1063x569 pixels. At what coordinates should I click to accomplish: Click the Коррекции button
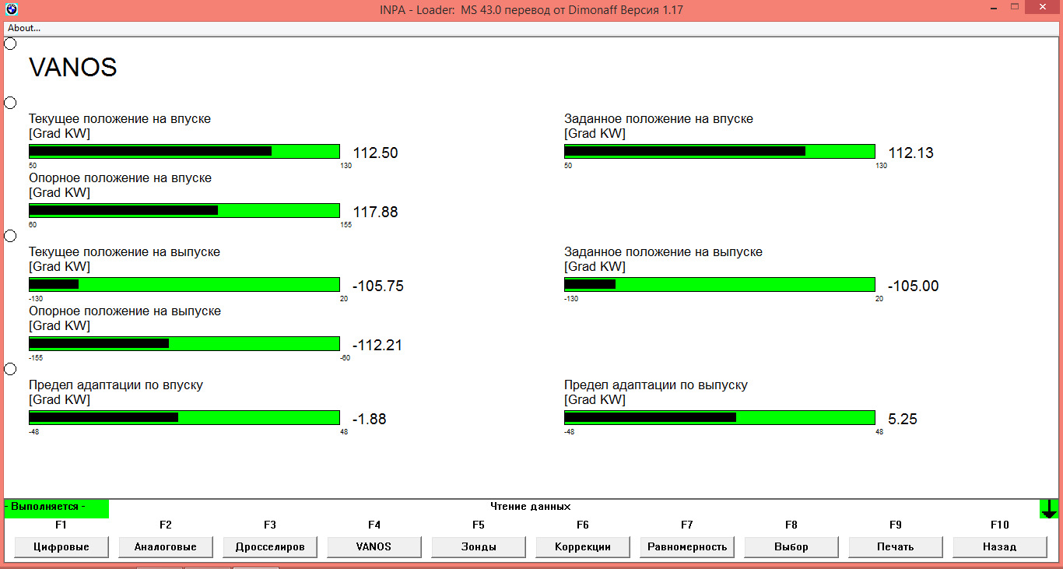point(583,546)
